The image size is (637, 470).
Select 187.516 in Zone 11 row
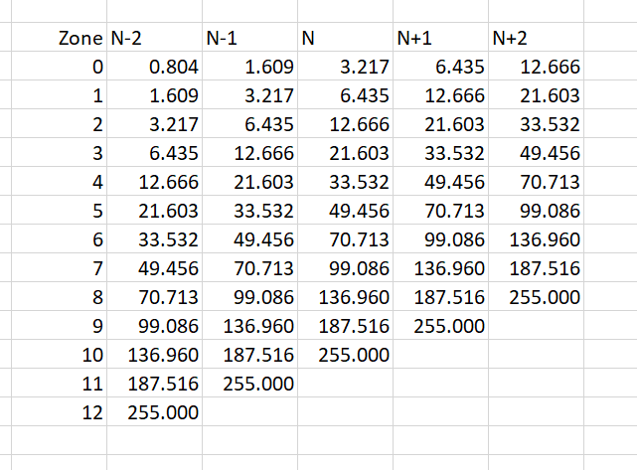point(155,384)
